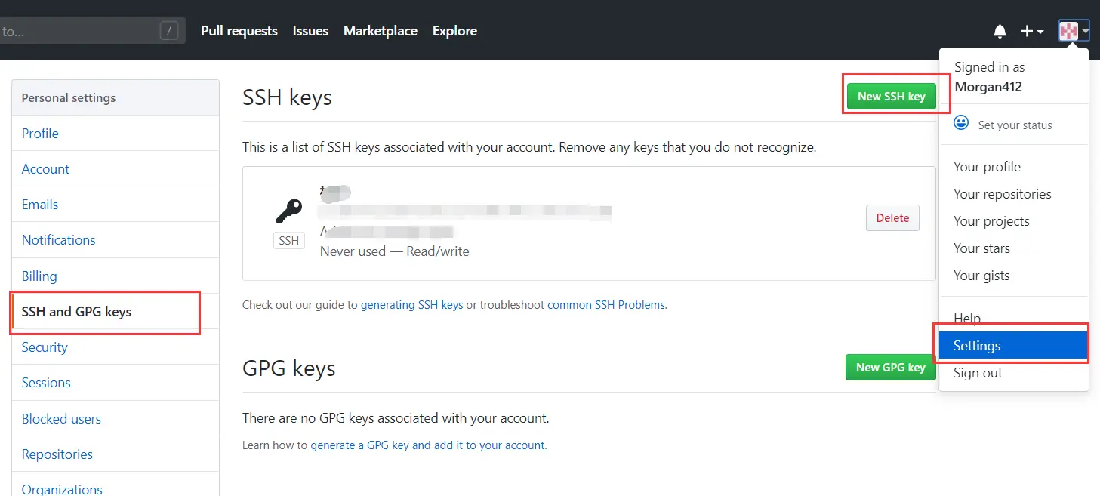
Task: Click the SSH key icon
Action: point(288,211)
